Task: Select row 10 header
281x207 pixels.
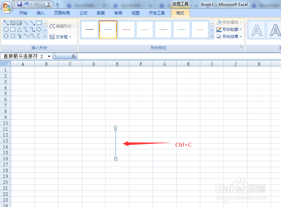Action: [x=6, y=123]
